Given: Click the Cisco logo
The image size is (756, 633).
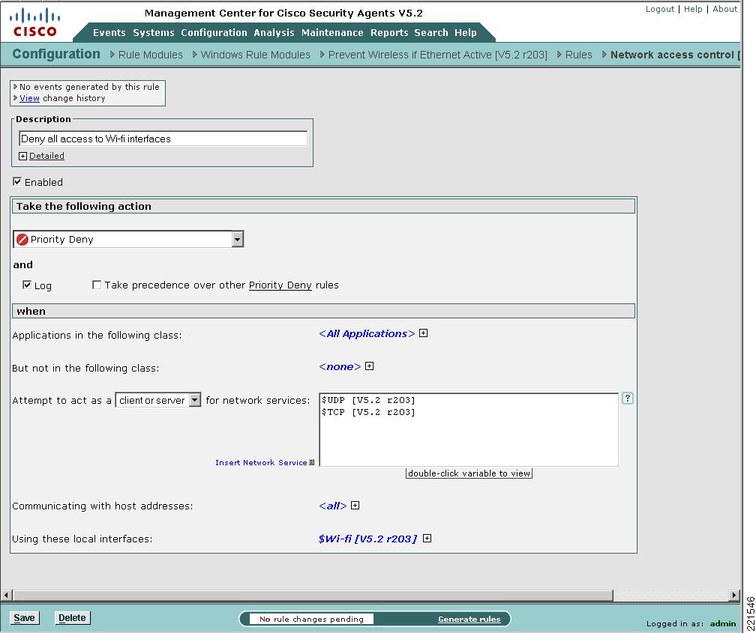Looking at the screenshot, I should click(x=34, y=22).
